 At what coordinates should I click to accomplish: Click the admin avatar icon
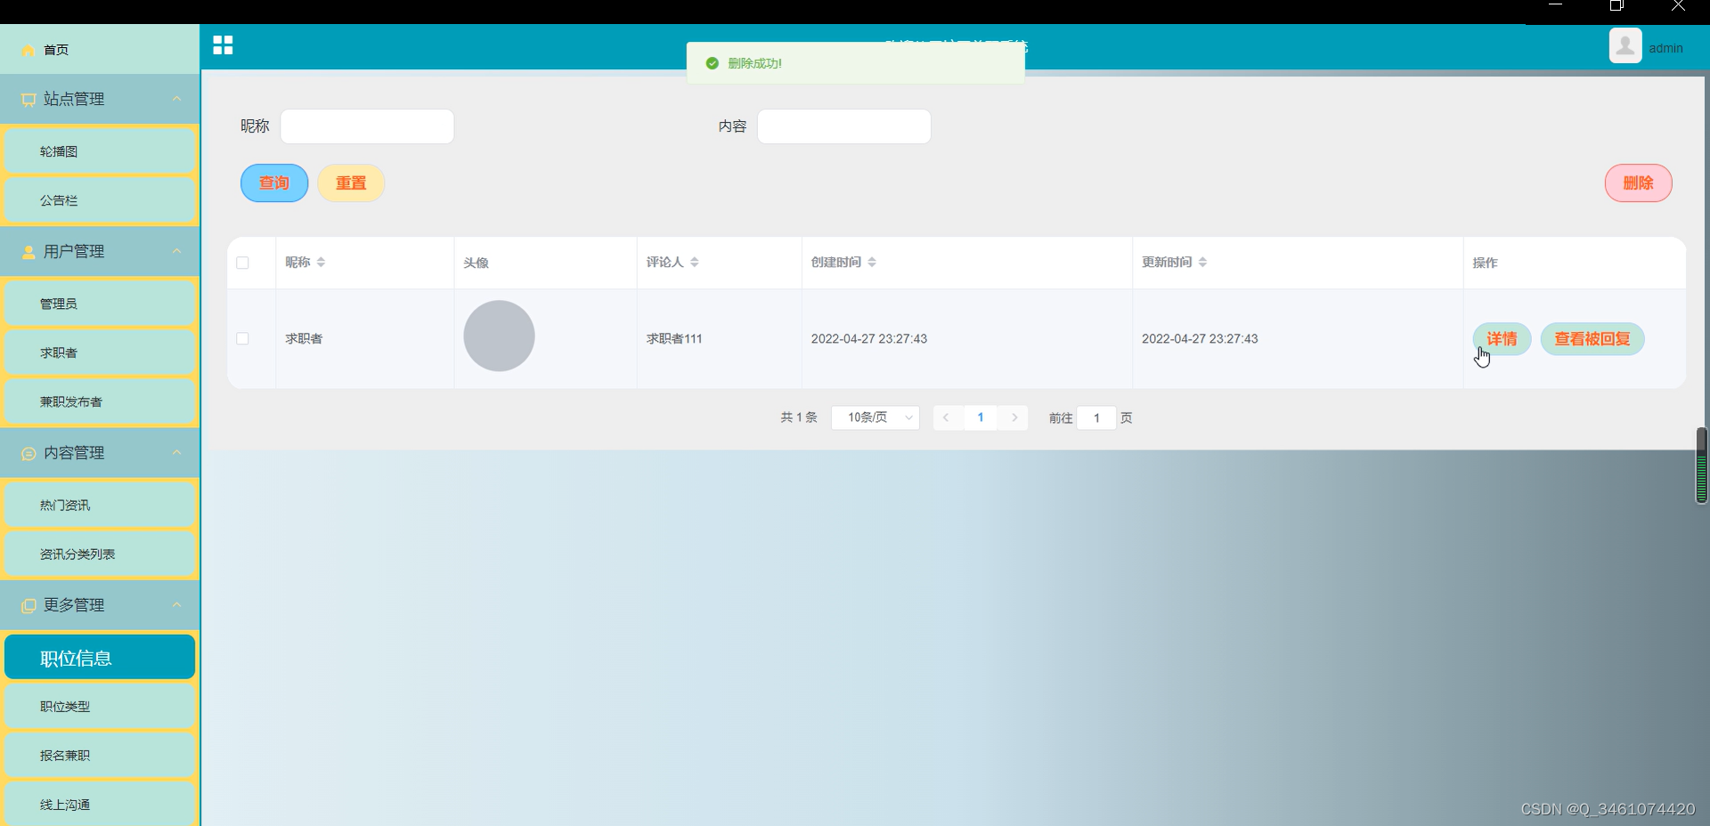(1625, 45)
